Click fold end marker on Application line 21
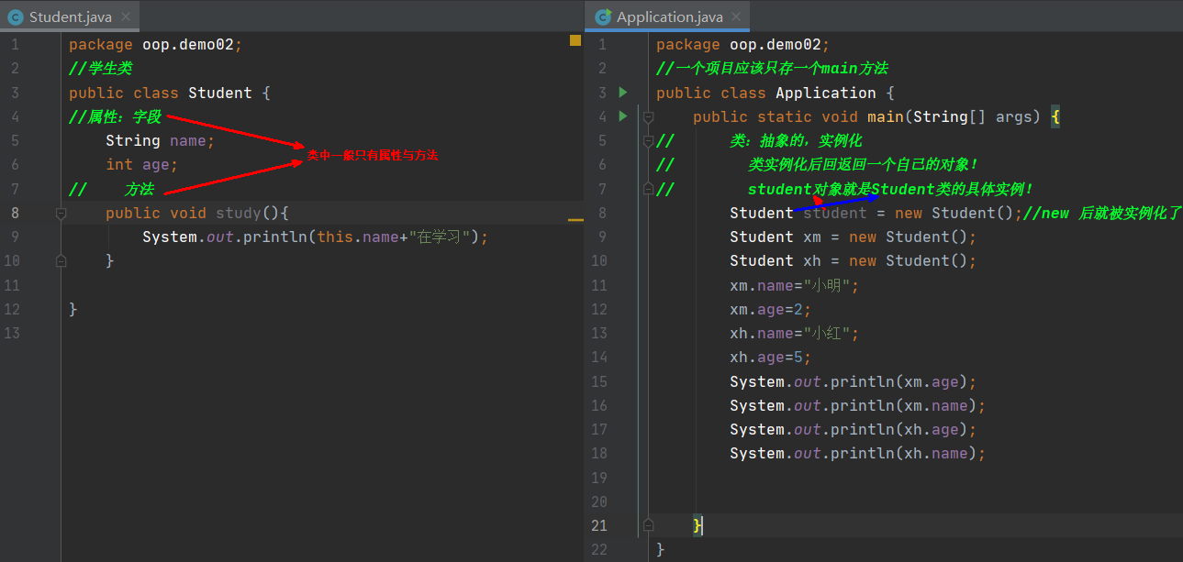Viewport: 1183px width, 562px height. (648, 525)
